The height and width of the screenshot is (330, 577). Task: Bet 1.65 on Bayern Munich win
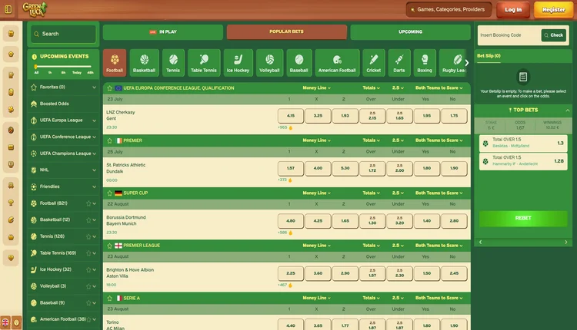[345, 220]
